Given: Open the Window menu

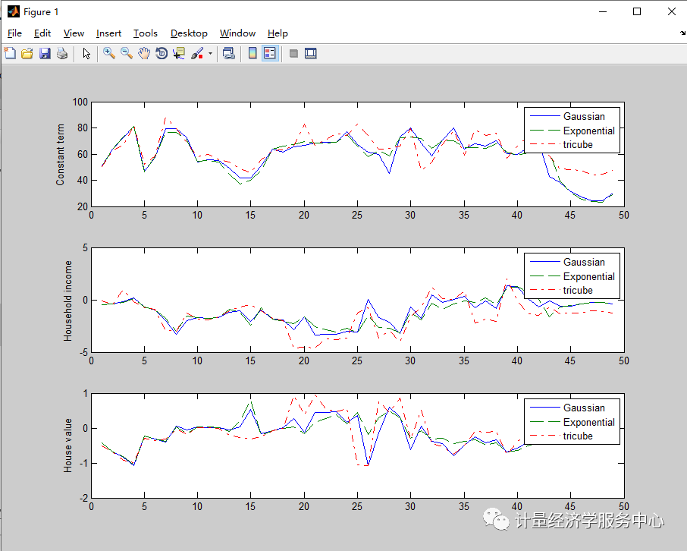Looking at the screenshot, I should pyautogui.click(x=237, y=33).
